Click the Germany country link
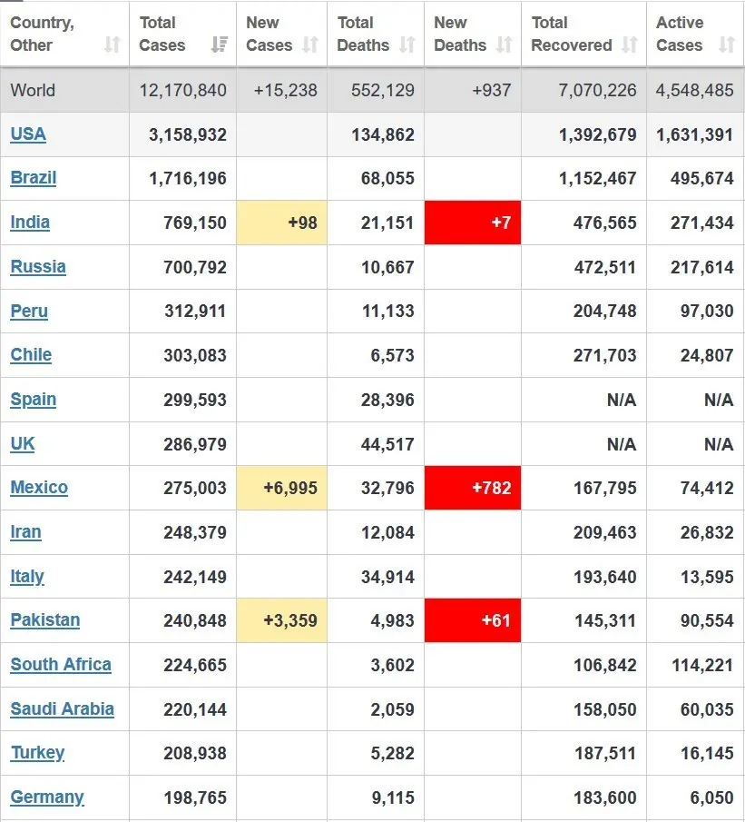 tap(47, 797)
